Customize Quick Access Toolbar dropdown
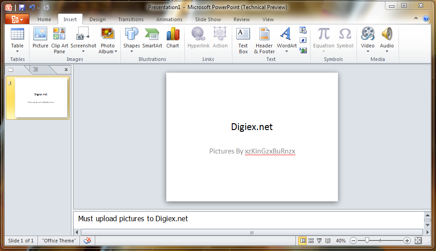 tap(56, 8)
